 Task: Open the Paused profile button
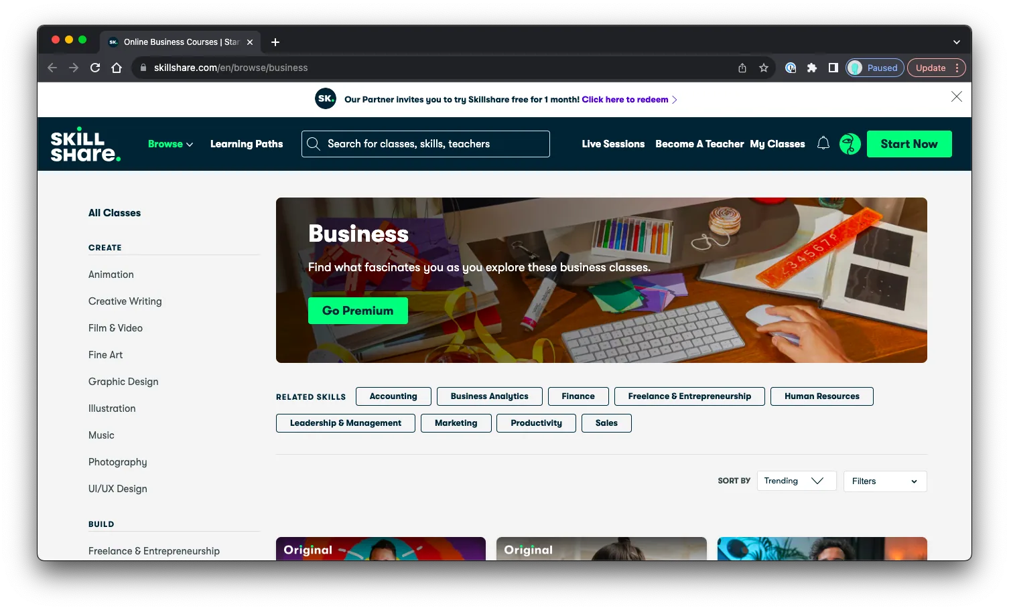coord(875,68)
